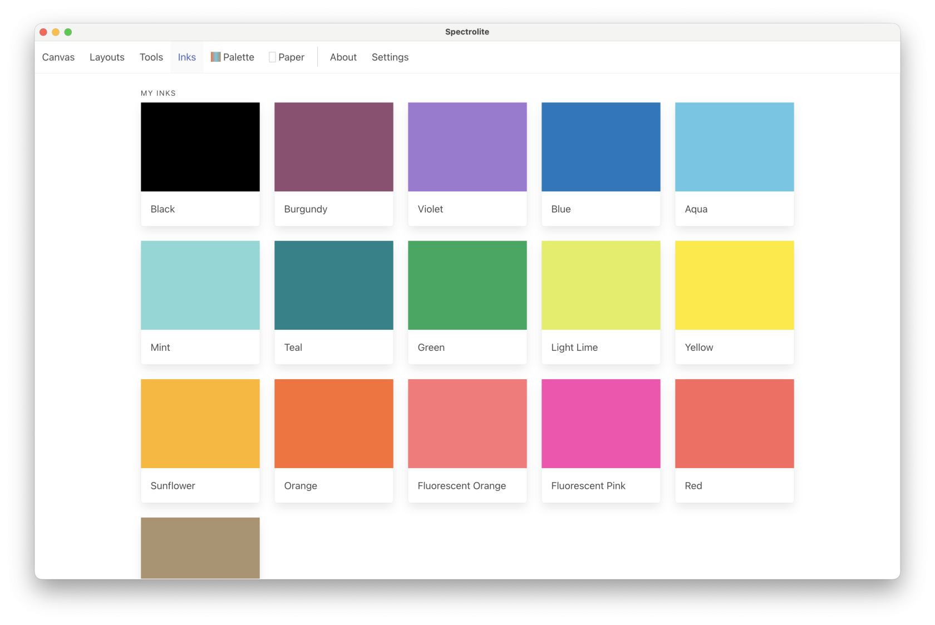
Task: Choose the Red ink color
Action: [735, 424]
